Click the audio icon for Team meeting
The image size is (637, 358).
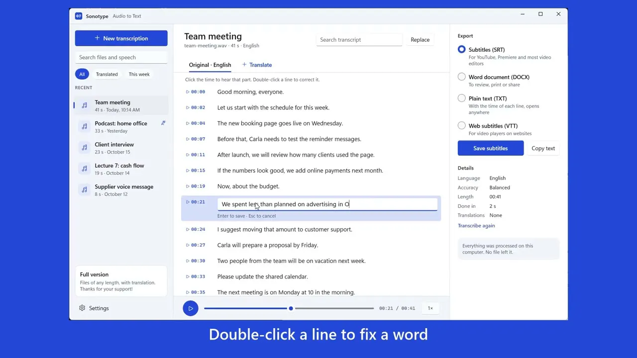click(84, 105)
